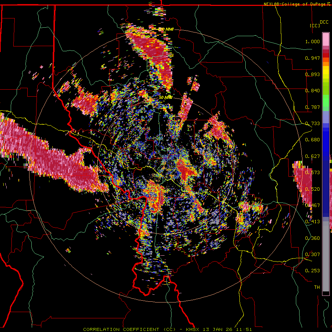Select the 0.360 scale value

(312, 238)
